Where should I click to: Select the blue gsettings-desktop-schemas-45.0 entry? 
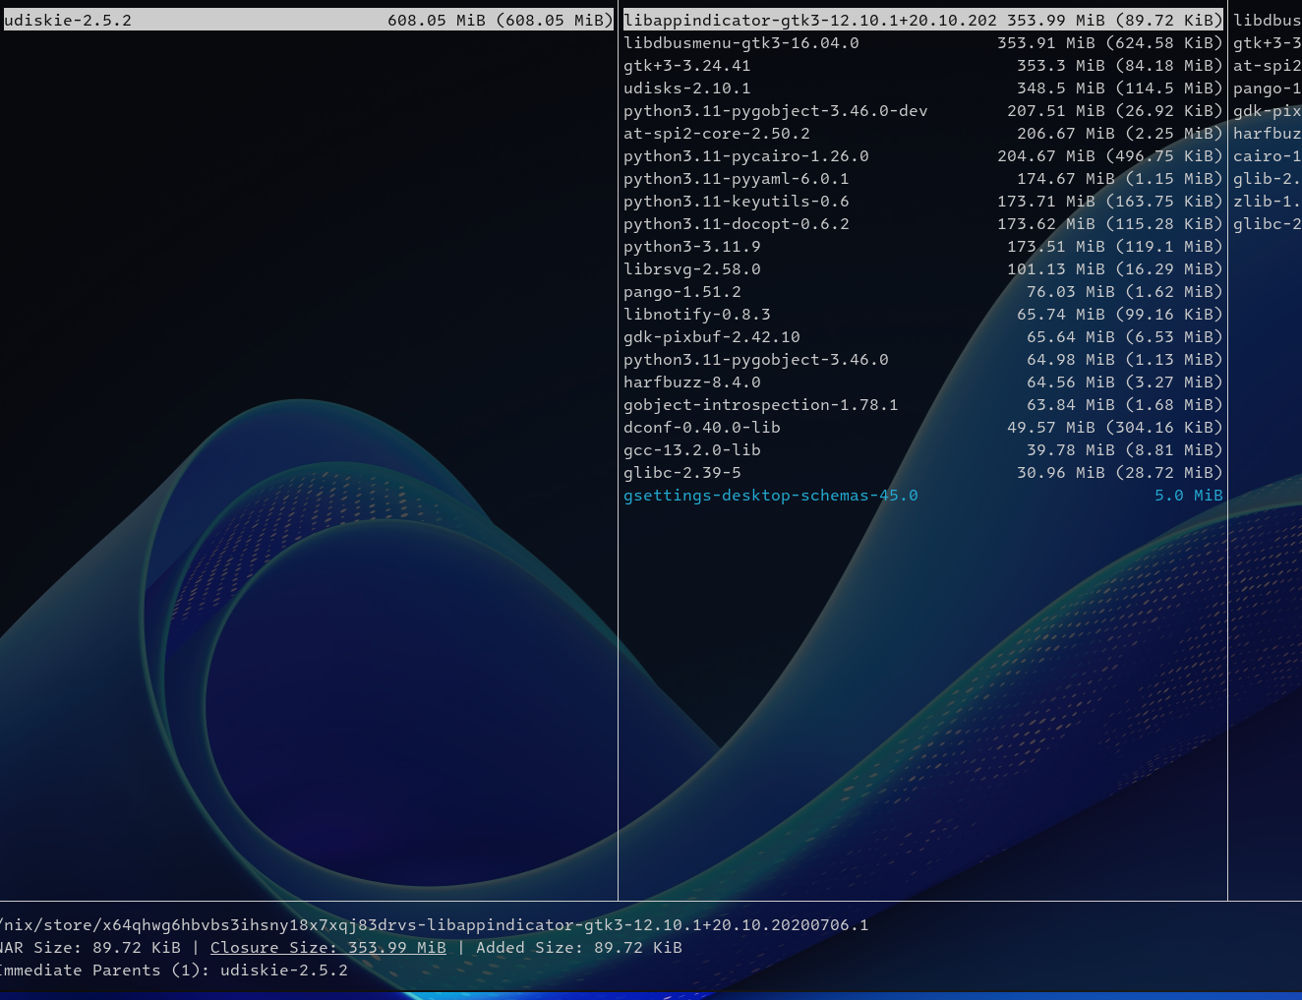pos(770,496)
